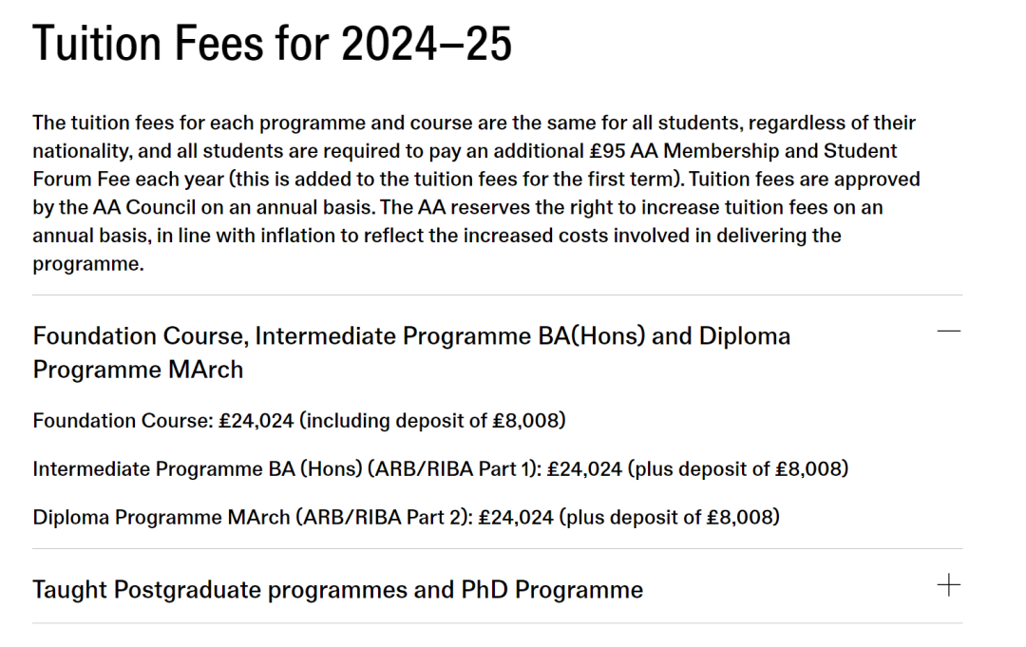The height and width of the screenshot is (647, 1026).
Task: Select the Intermediate Programme BA (Hons) fee line
Action: [x=440, y=469]
